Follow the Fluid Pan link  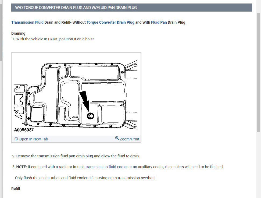coord(159,22)
